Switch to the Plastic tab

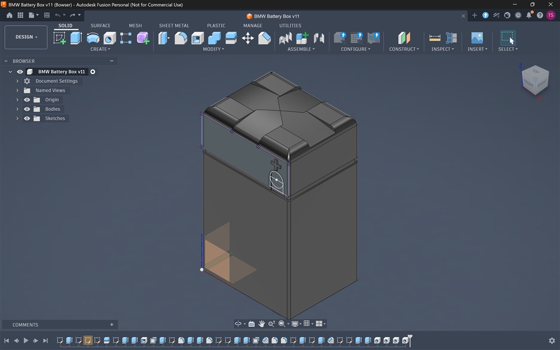tap(216, 26)
